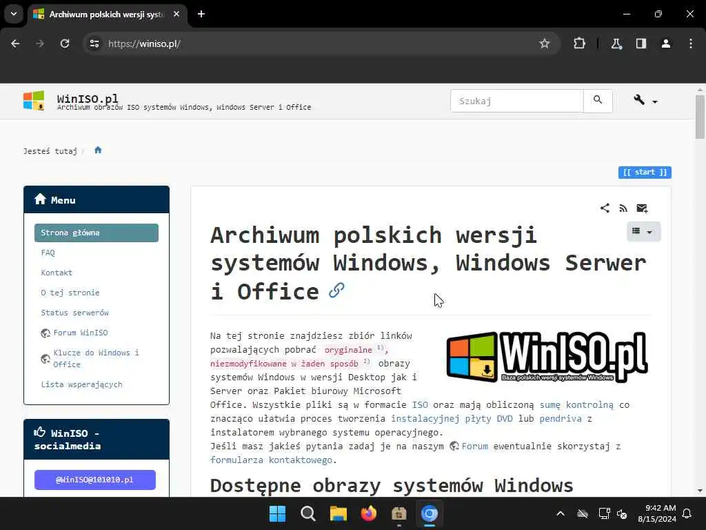706x530 pixels.
Task: Open File Explorer from the taskbar
Action: click(338, 513)
